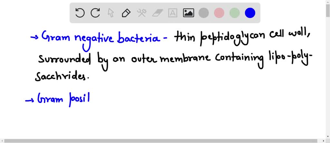Choose the pink color swatch
Viewport: 330px width, 143px height.
click(x=219, y=13)
